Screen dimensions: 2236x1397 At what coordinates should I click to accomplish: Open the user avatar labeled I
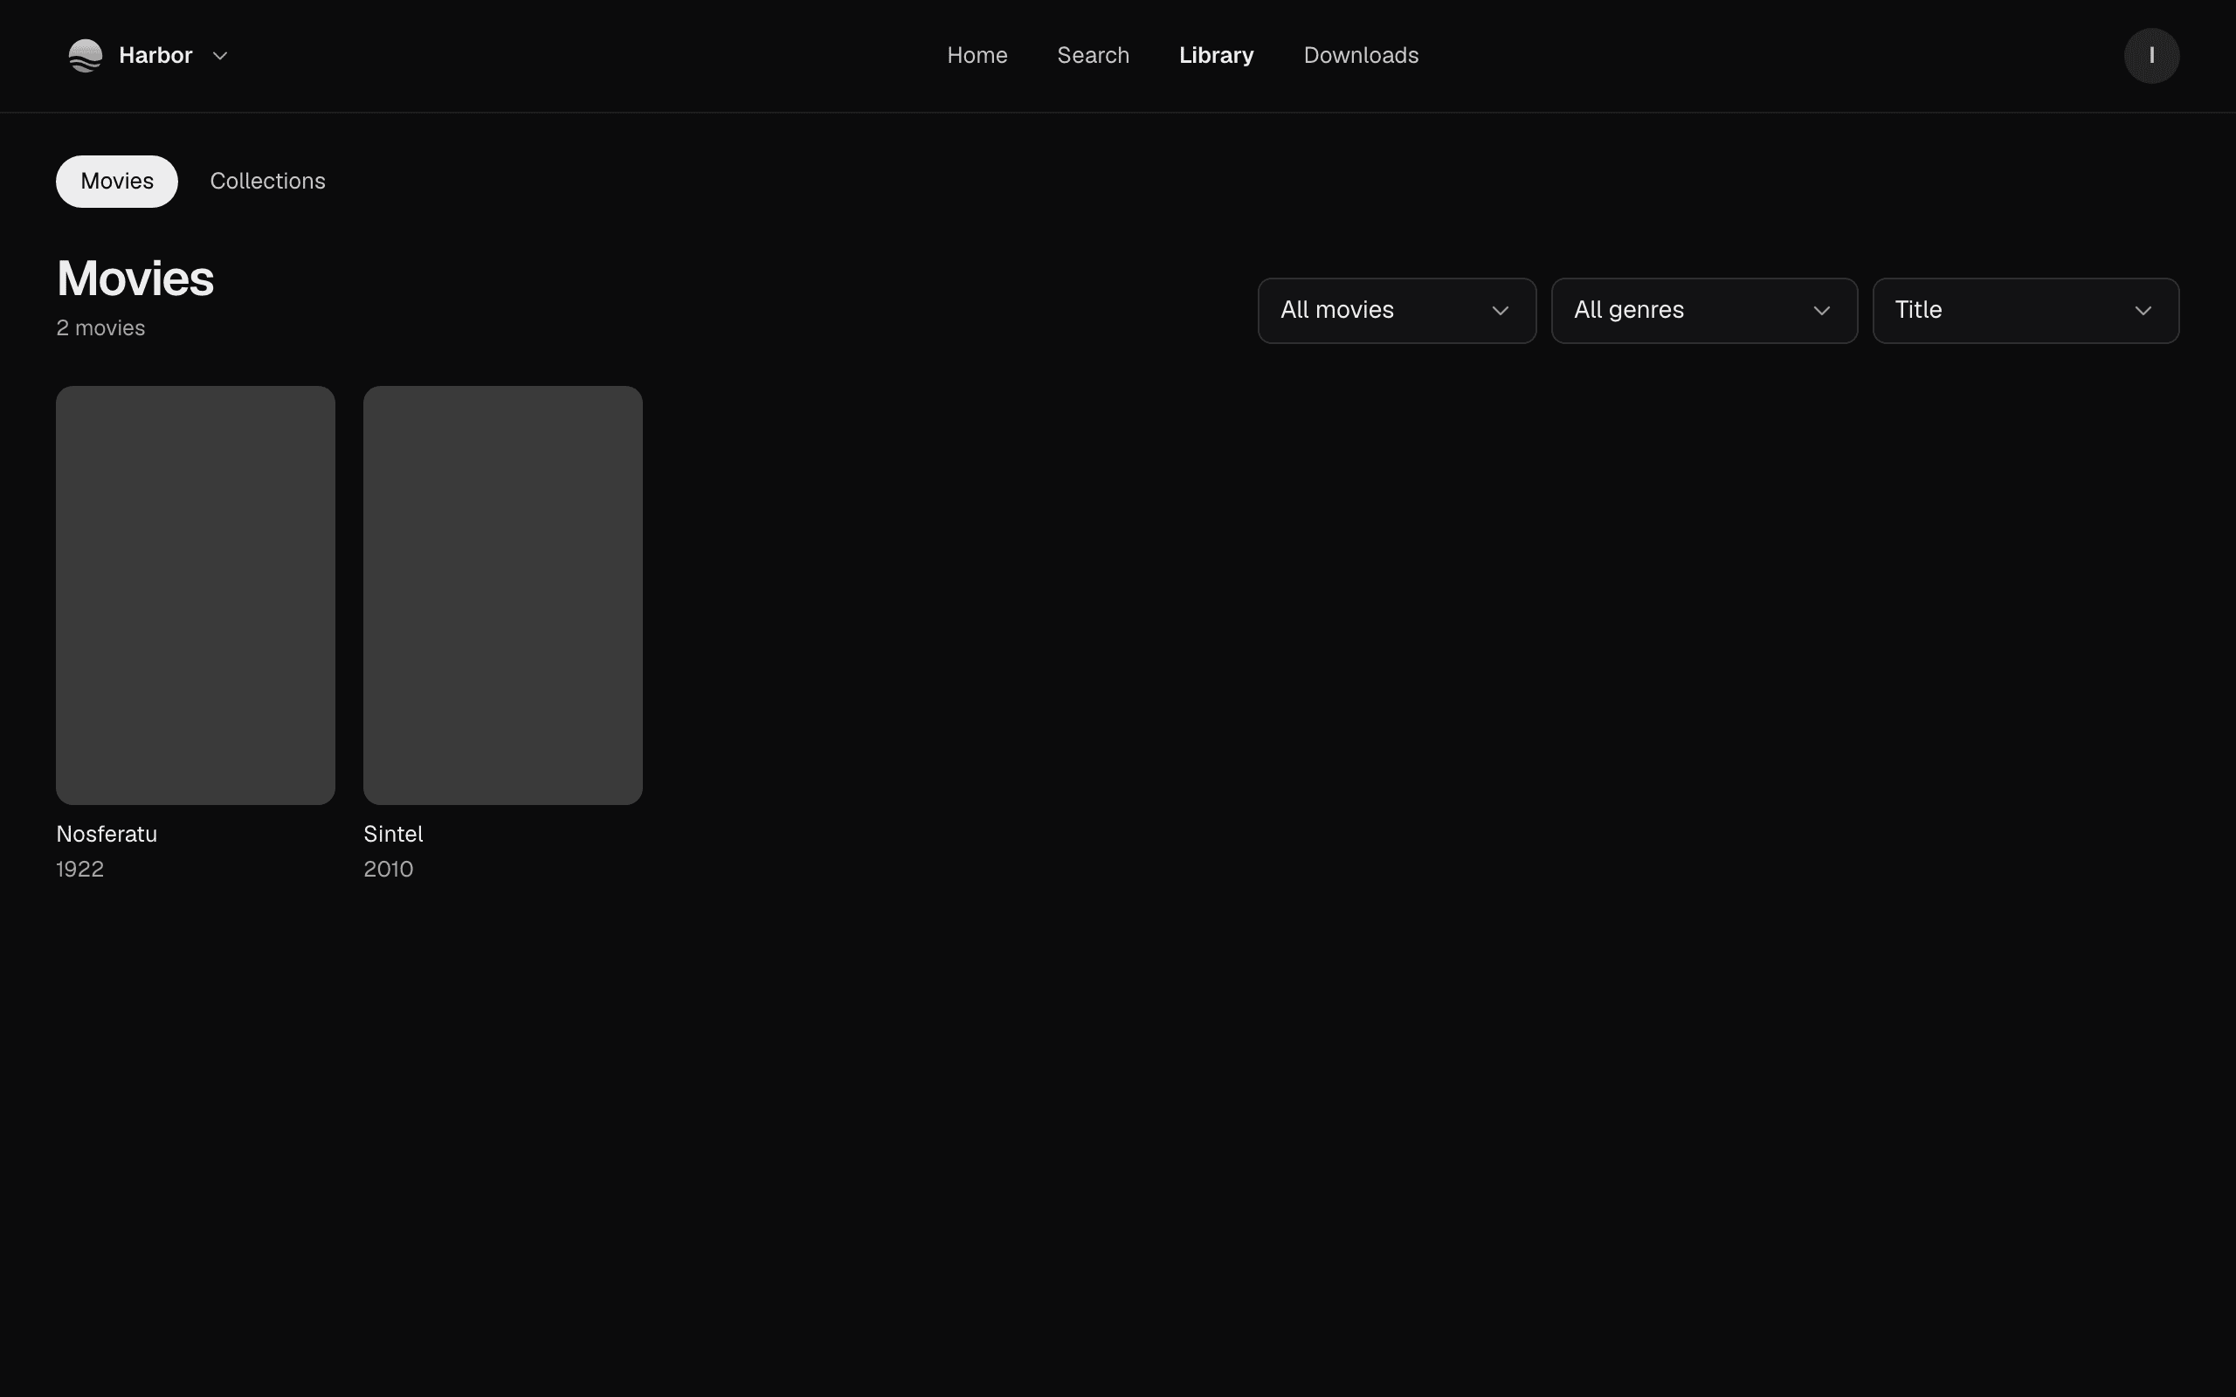2151,55
